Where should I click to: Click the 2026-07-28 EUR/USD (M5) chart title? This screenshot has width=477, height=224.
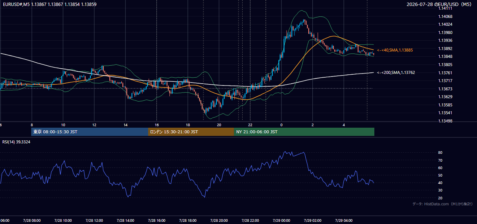pyautogui.click(x=440, y=4)
